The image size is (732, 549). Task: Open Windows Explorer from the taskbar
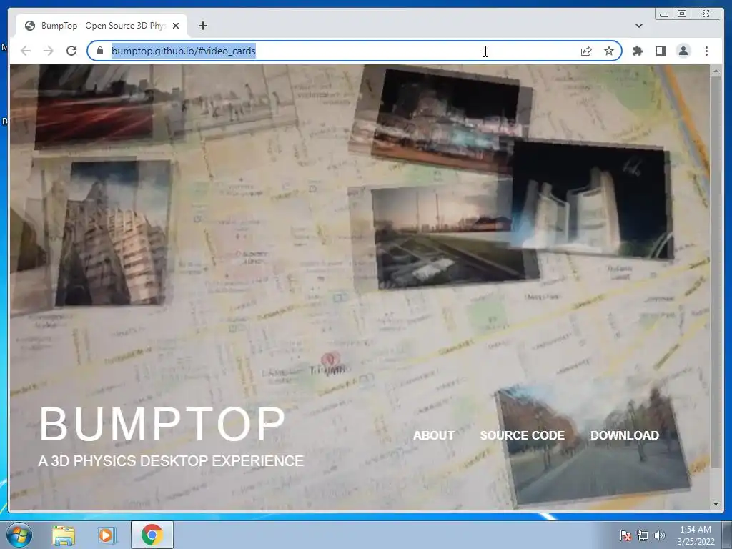point(64,535)
